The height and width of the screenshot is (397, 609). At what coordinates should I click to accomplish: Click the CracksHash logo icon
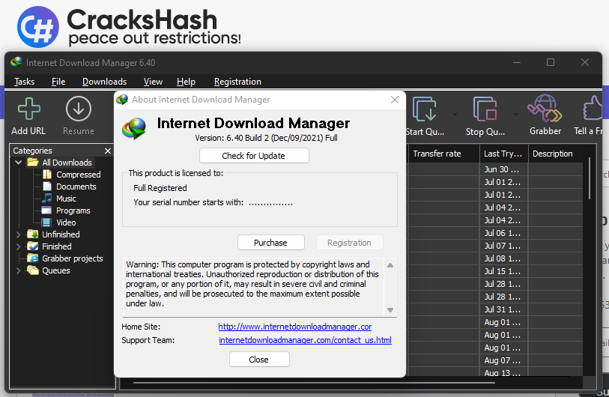pos(38,27)
